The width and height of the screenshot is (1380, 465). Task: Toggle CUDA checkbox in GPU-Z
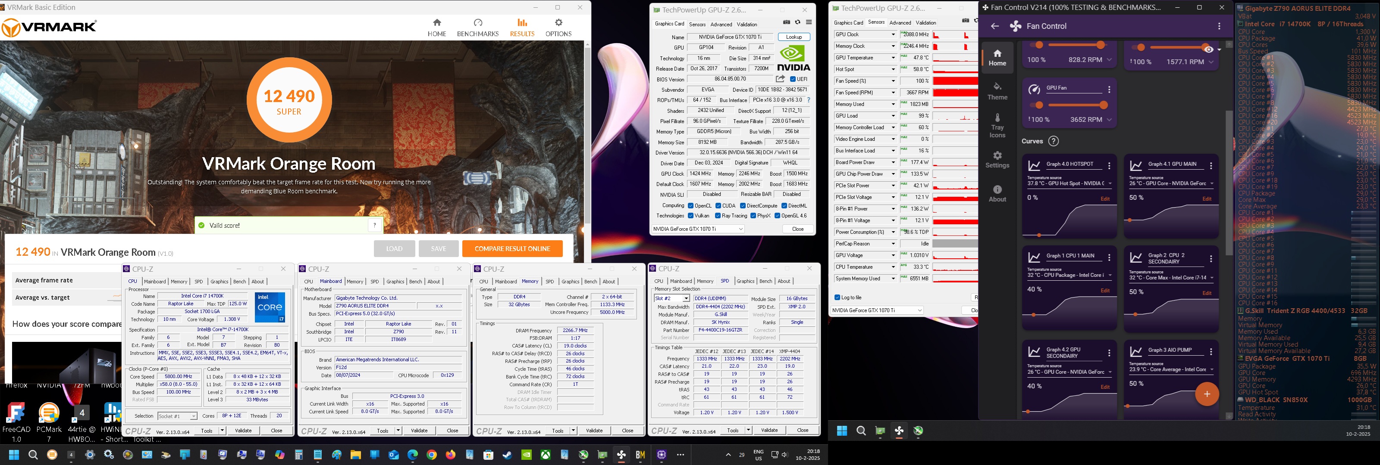click(x=718, y=205)
